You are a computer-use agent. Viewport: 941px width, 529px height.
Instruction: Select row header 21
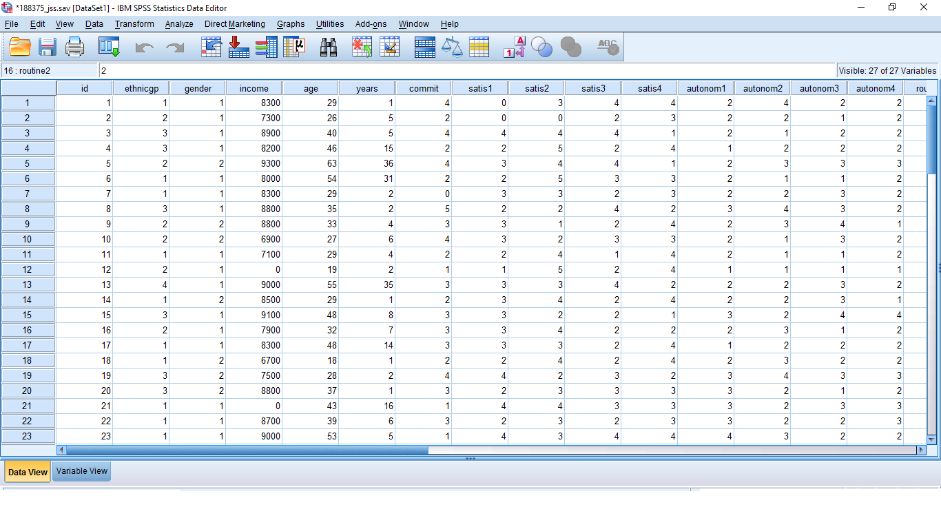pyautogui.click(x=28, y=406)
